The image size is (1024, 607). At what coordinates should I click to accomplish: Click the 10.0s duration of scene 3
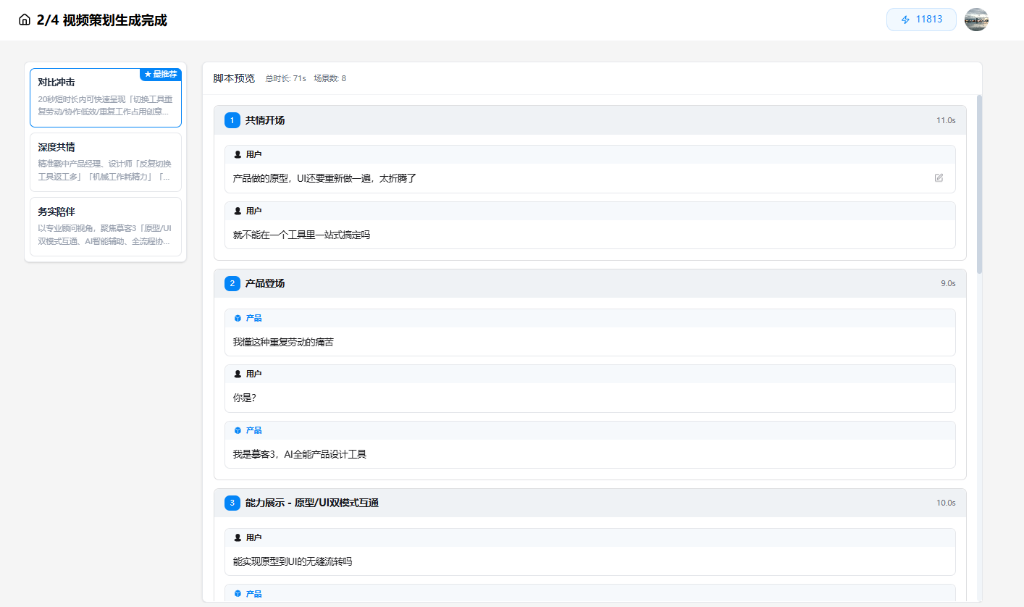pyautogui.click(x=946, y=503)
